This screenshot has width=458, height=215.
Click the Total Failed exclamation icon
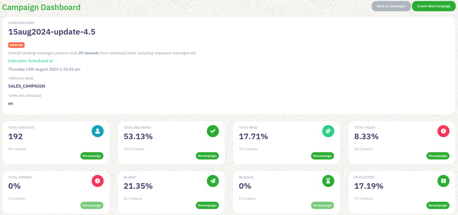click(x=443, y=131)
